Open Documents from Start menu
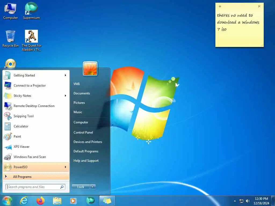Image resolution: width=275 pixels, height=206 pixels. (x=82, y=93)
